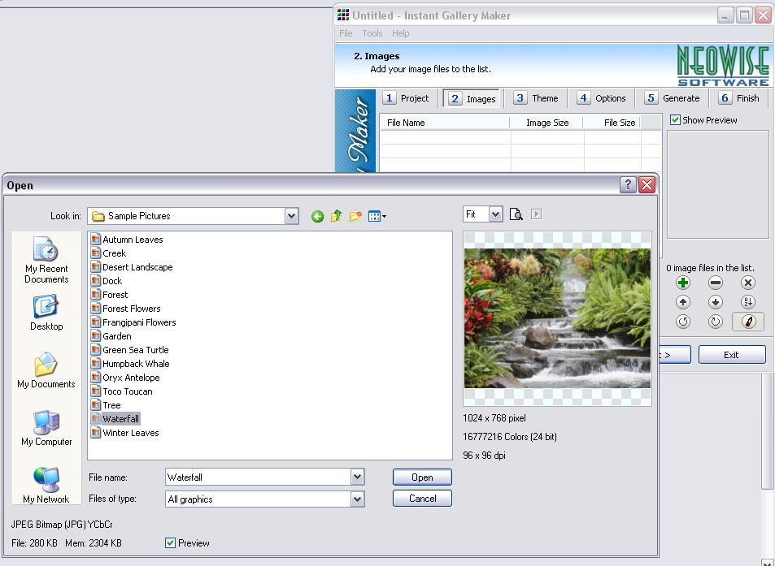Open the Tools menu
The width and height of the screenshot is (775, 566).
click(372, 33)
